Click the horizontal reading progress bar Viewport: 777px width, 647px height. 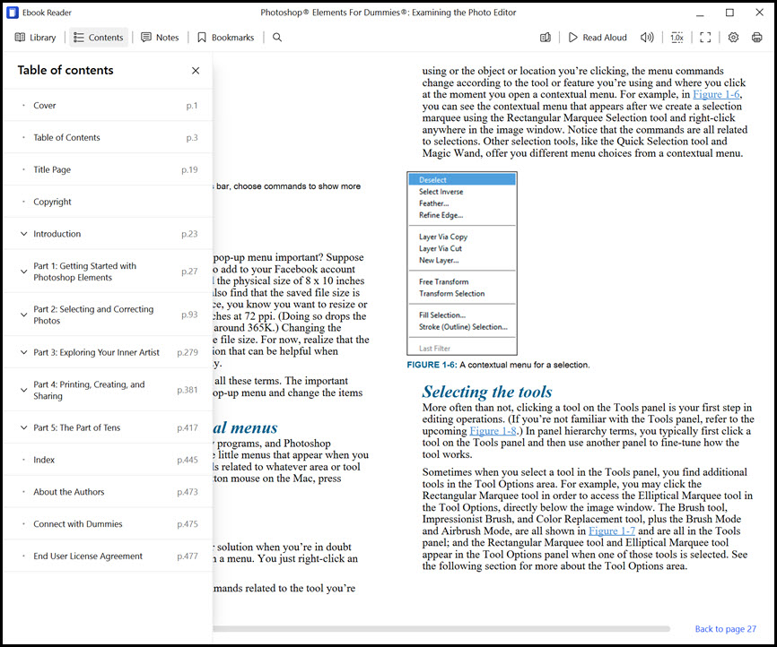(441, 629)
